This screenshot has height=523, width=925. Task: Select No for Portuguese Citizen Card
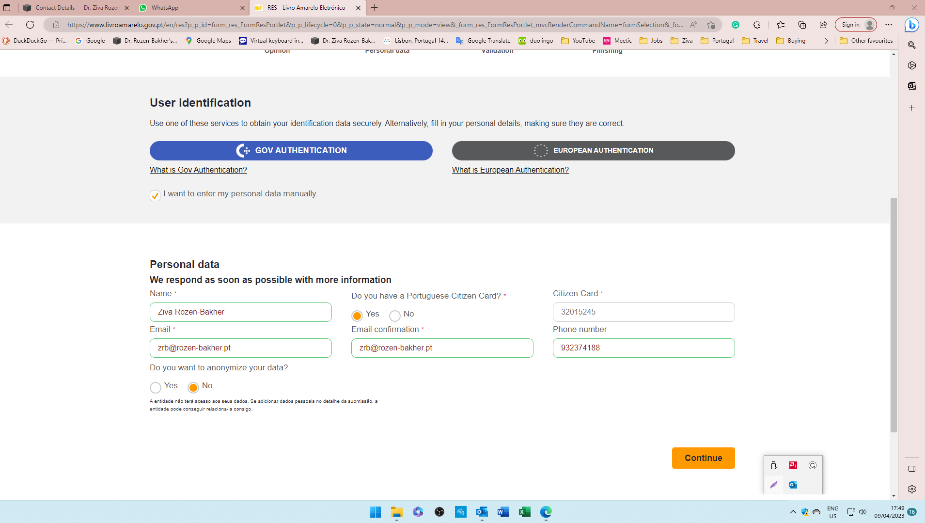395,316
